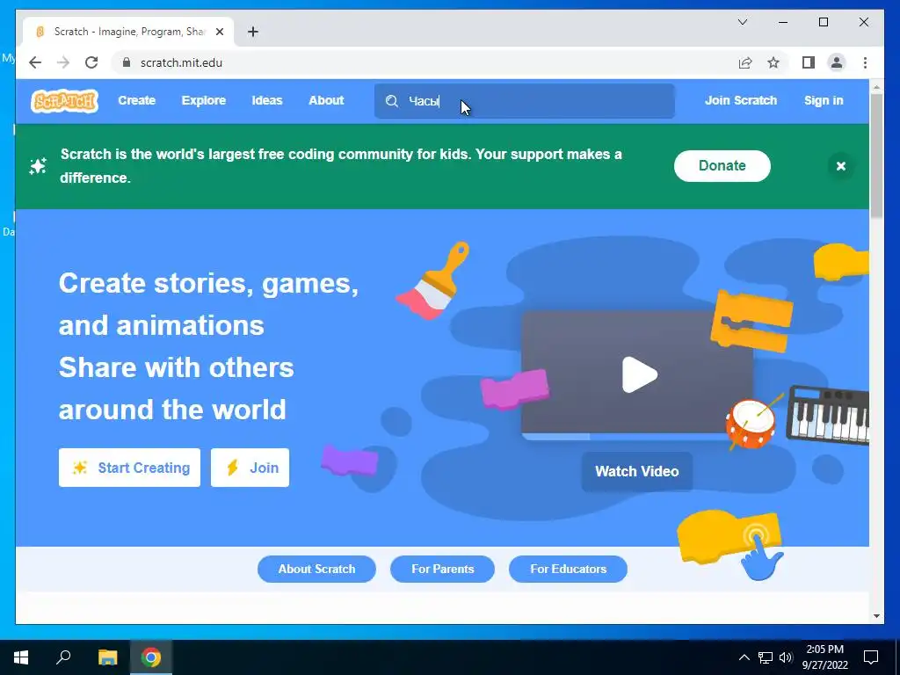Viewport: 900px width, 675px height.
Task: Minimize the Chrome window
Action: click(x=783, y=22)
